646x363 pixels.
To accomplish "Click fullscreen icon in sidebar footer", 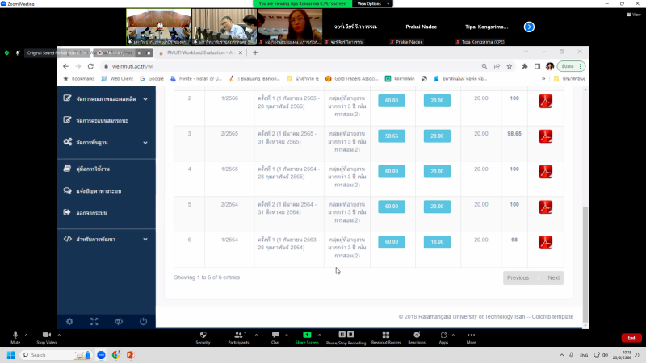I will 94,321.
